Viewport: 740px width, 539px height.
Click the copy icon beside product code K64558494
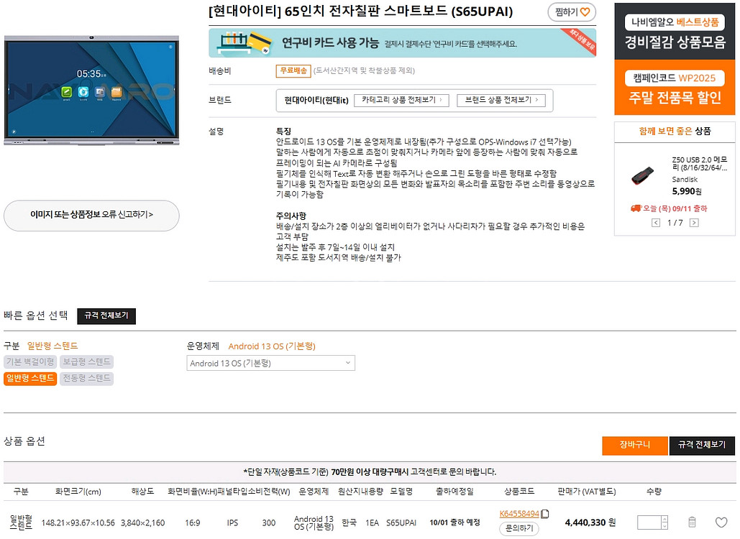point(545,514)
